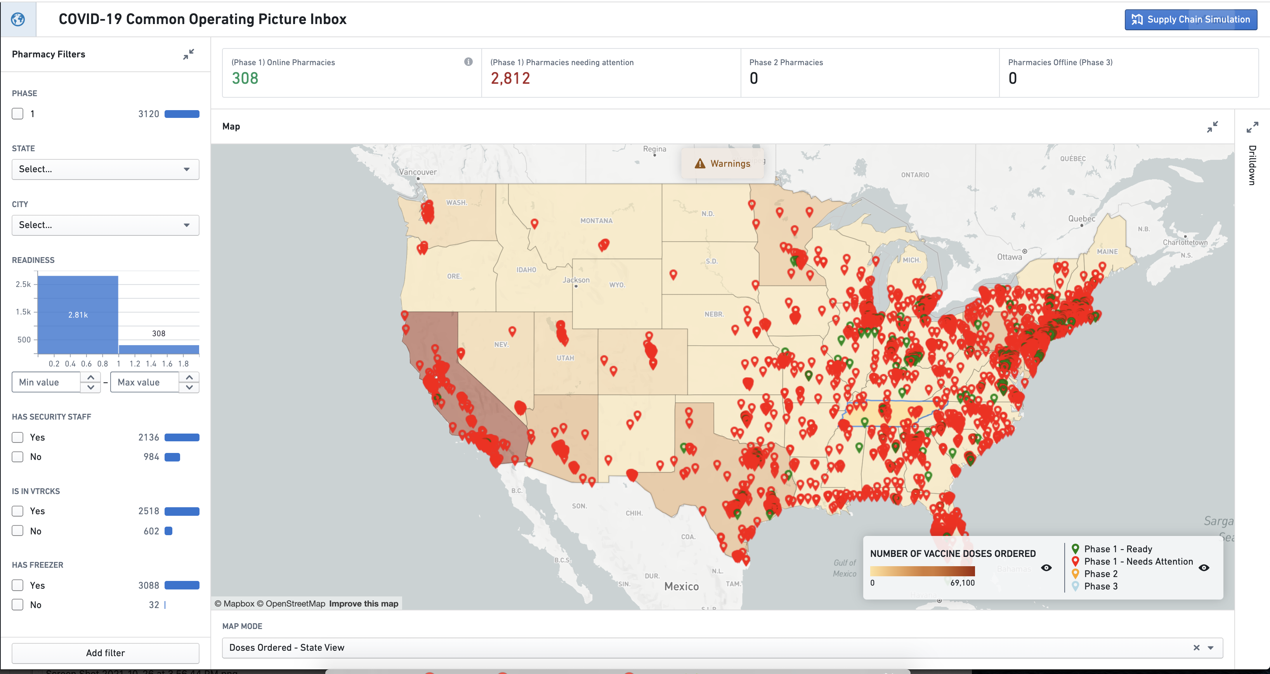Click Phase 1 - Needs Attention legend pin

click(x=1076, y=561)
